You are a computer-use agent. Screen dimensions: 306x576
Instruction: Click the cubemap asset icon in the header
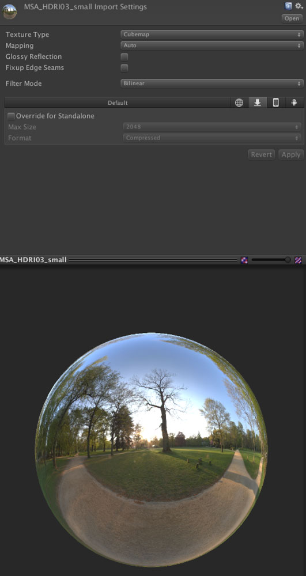coord(10,12)
